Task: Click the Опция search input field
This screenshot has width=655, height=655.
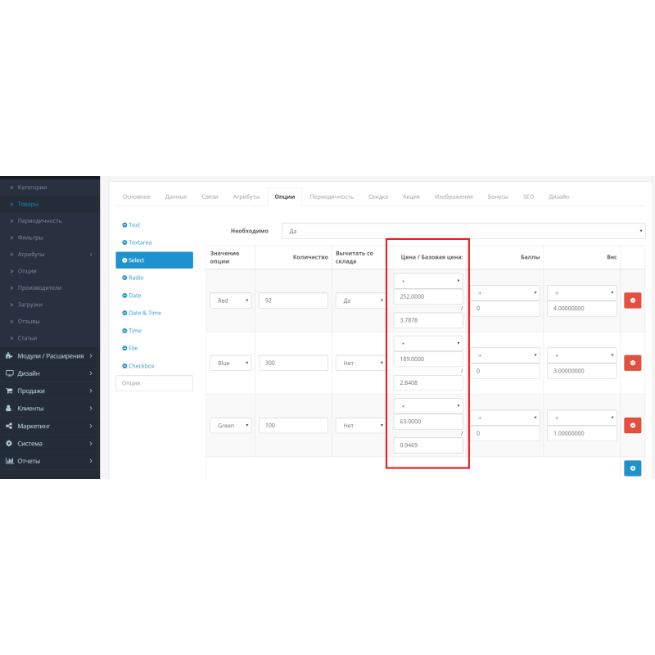Action: (x=154, y=383)
